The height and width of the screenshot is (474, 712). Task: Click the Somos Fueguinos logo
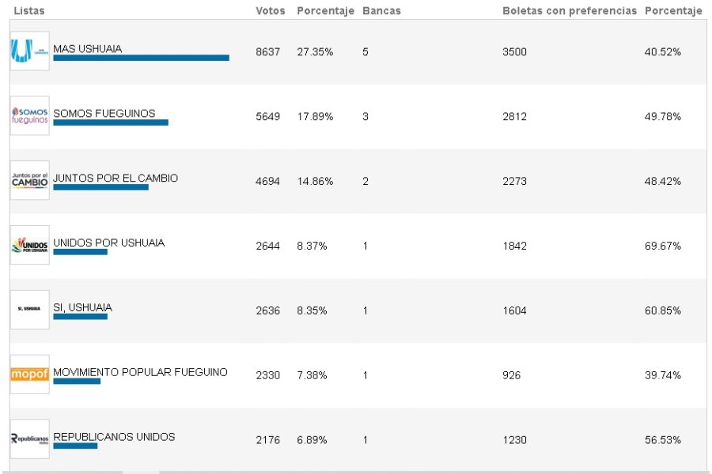point(29,115)
